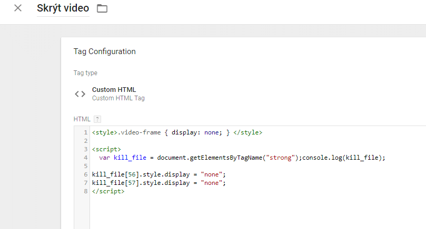Click code line 1 with style tag
This screenshot has height=229, width=426.
coord(177,132)
